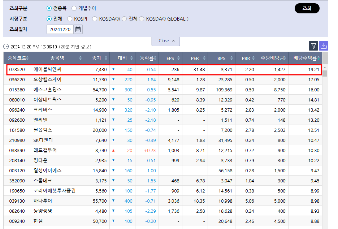Click stock name 코리아에셋투자증권
Image resolution: width=338 pixels, height=229 pixels.
[55, 191]
